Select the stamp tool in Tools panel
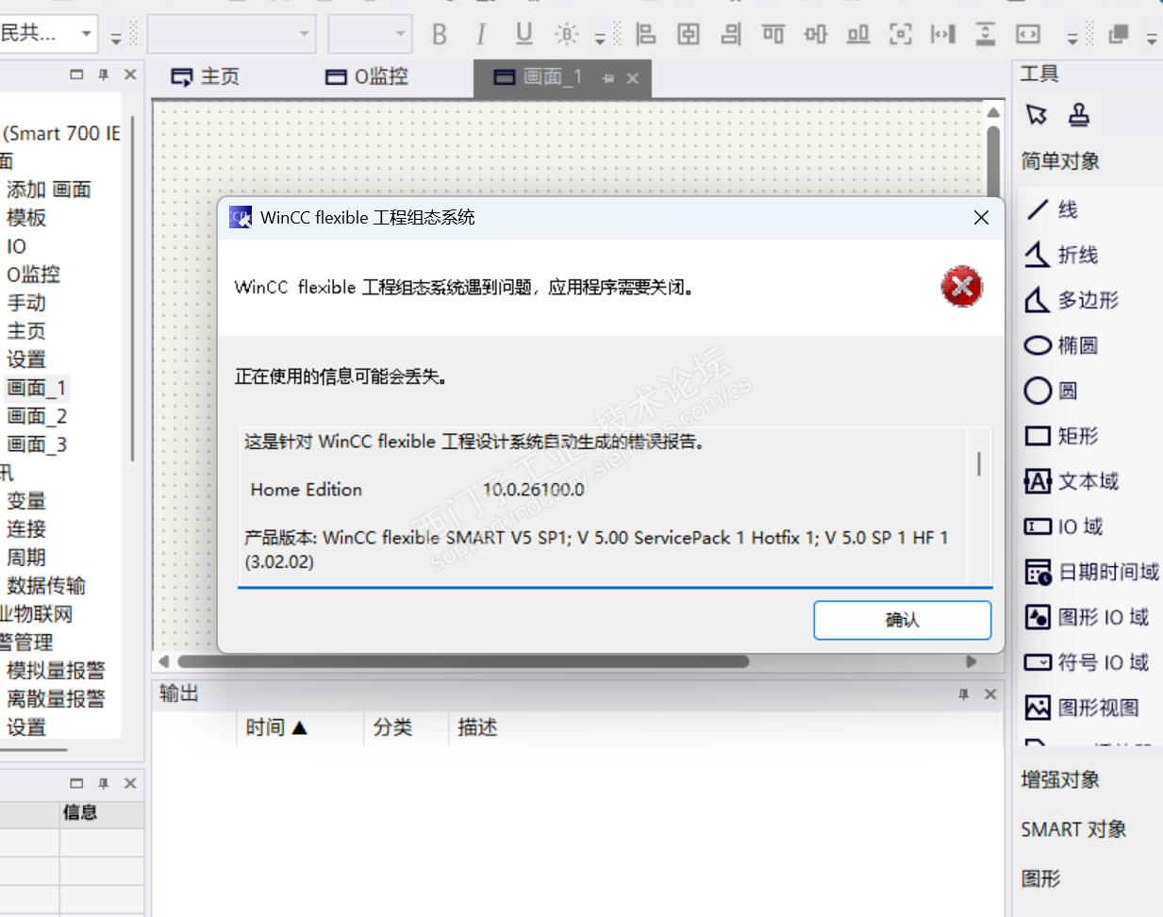 [x=1079, y=115]
